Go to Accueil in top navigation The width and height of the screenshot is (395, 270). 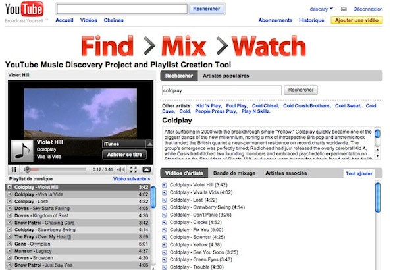(x=65, y=20)
